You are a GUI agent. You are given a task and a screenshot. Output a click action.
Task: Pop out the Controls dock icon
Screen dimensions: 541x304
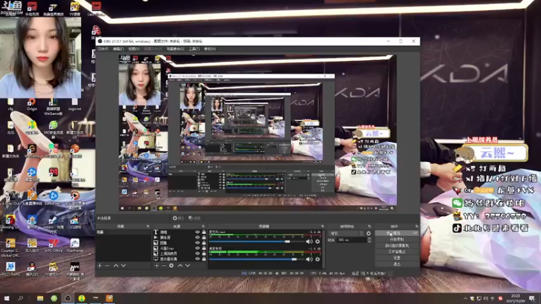pos(417,226)
